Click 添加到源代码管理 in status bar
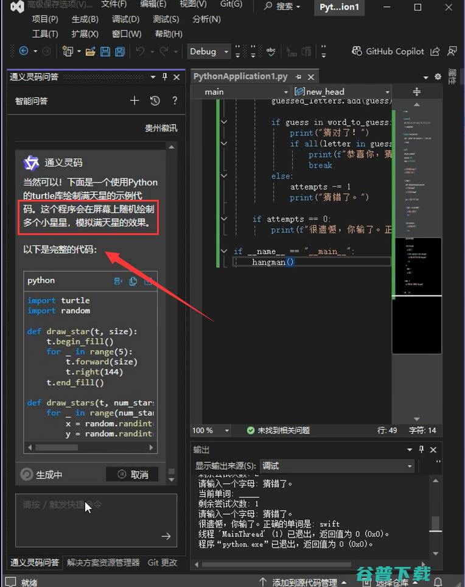 (x=304, y=582)
